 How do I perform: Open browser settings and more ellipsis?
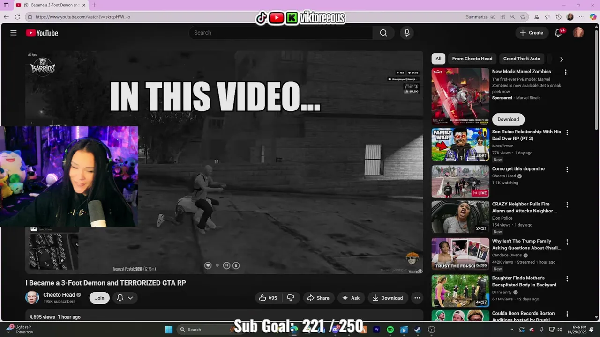point(581,17)
